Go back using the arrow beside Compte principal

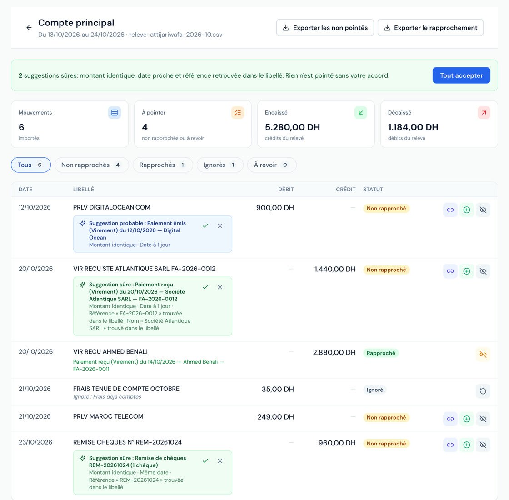(29, 28)
